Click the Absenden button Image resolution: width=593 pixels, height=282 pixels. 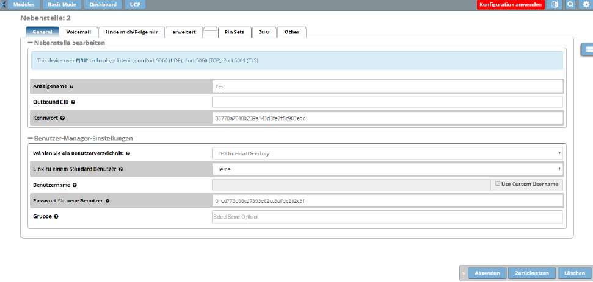(487, 273)
